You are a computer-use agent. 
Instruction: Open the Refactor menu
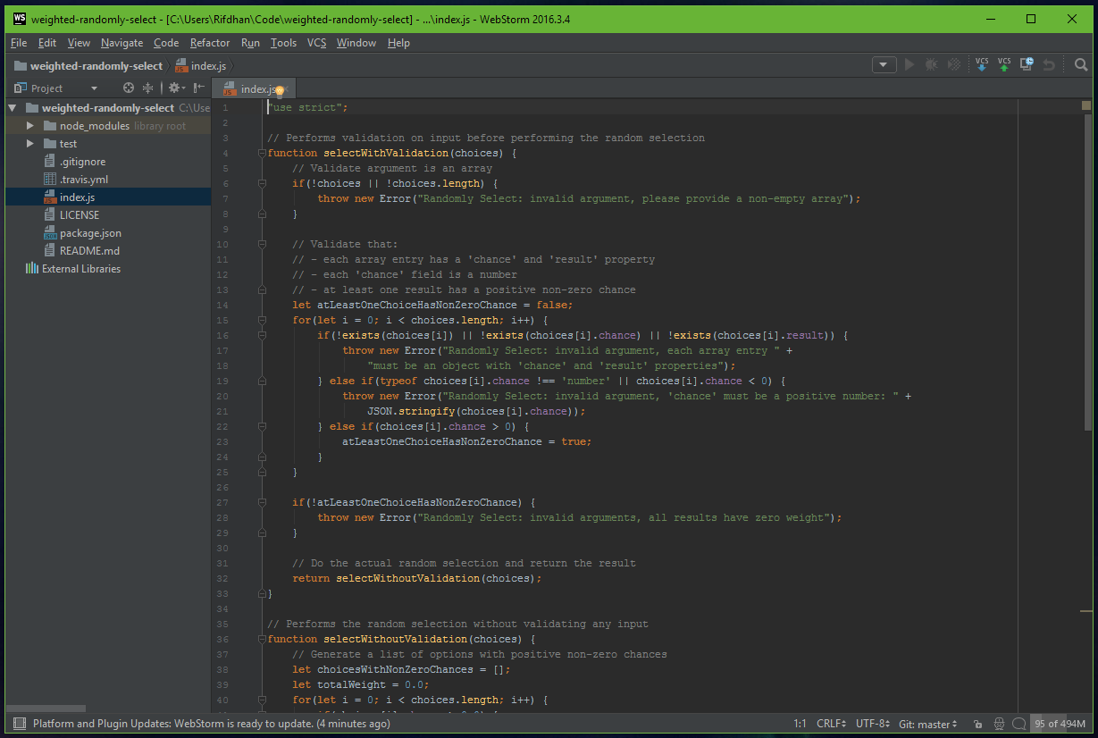pos(210,42)
